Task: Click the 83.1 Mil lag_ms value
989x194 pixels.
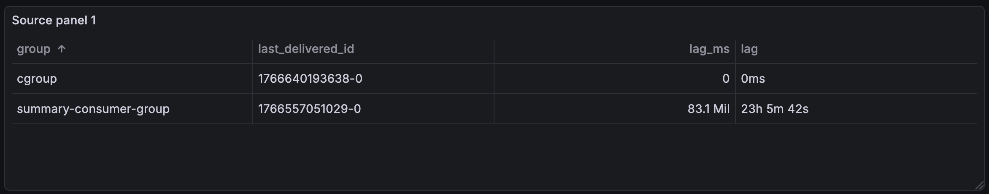Action: point(708,109)
